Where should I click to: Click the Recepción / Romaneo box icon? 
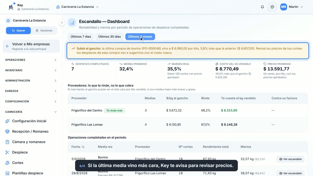(7, 131)
